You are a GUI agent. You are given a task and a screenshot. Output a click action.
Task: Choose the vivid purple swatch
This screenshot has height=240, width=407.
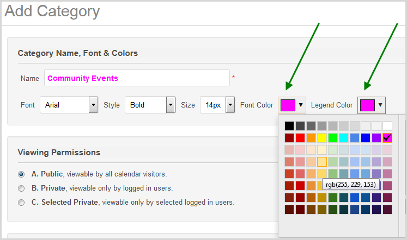[376, 138]
